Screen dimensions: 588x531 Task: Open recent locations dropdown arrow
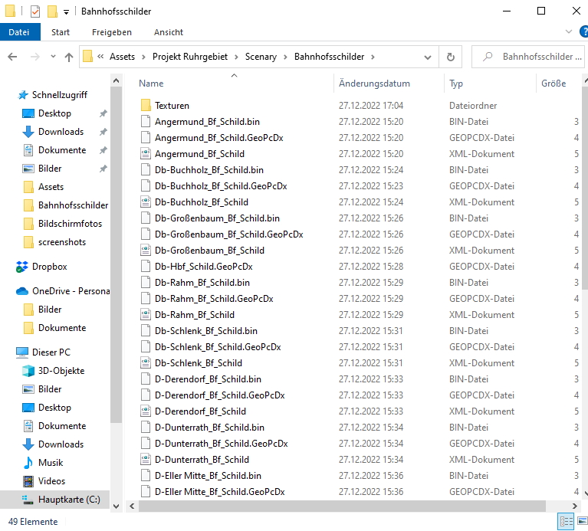tap(53, 57)
